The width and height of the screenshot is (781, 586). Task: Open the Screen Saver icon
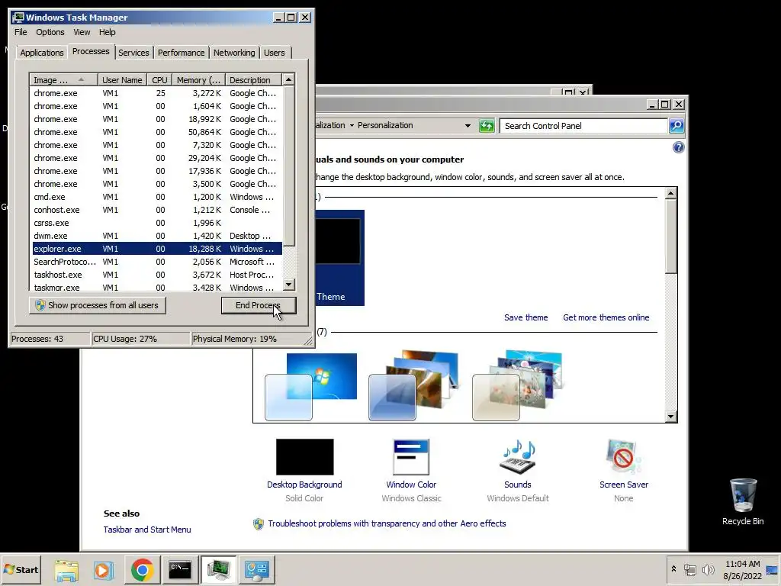pyautogui.click(x=624, y=457)
